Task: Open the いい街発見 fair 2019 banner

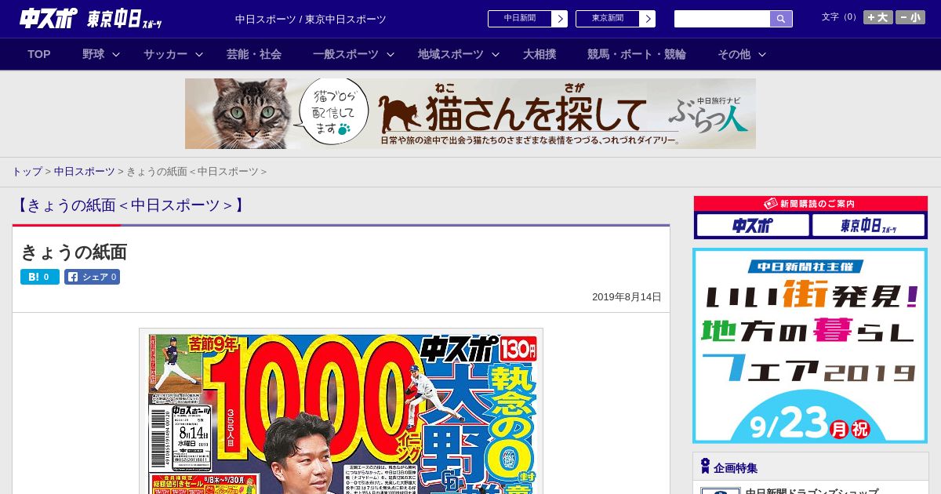Action: [x=810, y=346]
